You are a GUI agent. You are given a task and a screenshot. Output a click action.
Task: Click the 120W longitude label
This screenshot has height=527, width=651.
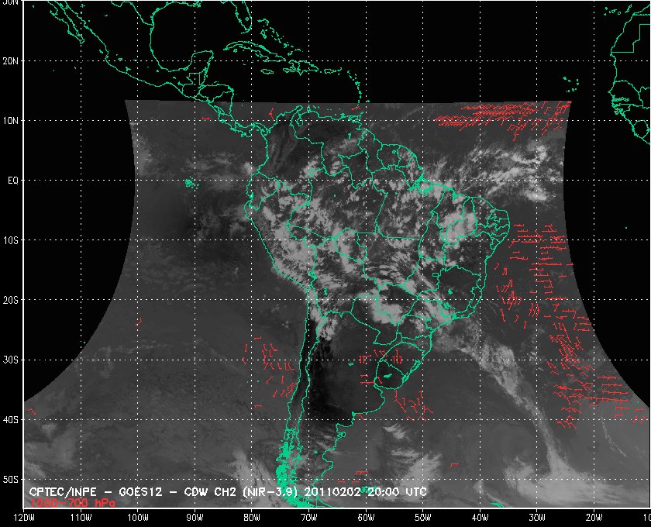click(x=24, y=518)
